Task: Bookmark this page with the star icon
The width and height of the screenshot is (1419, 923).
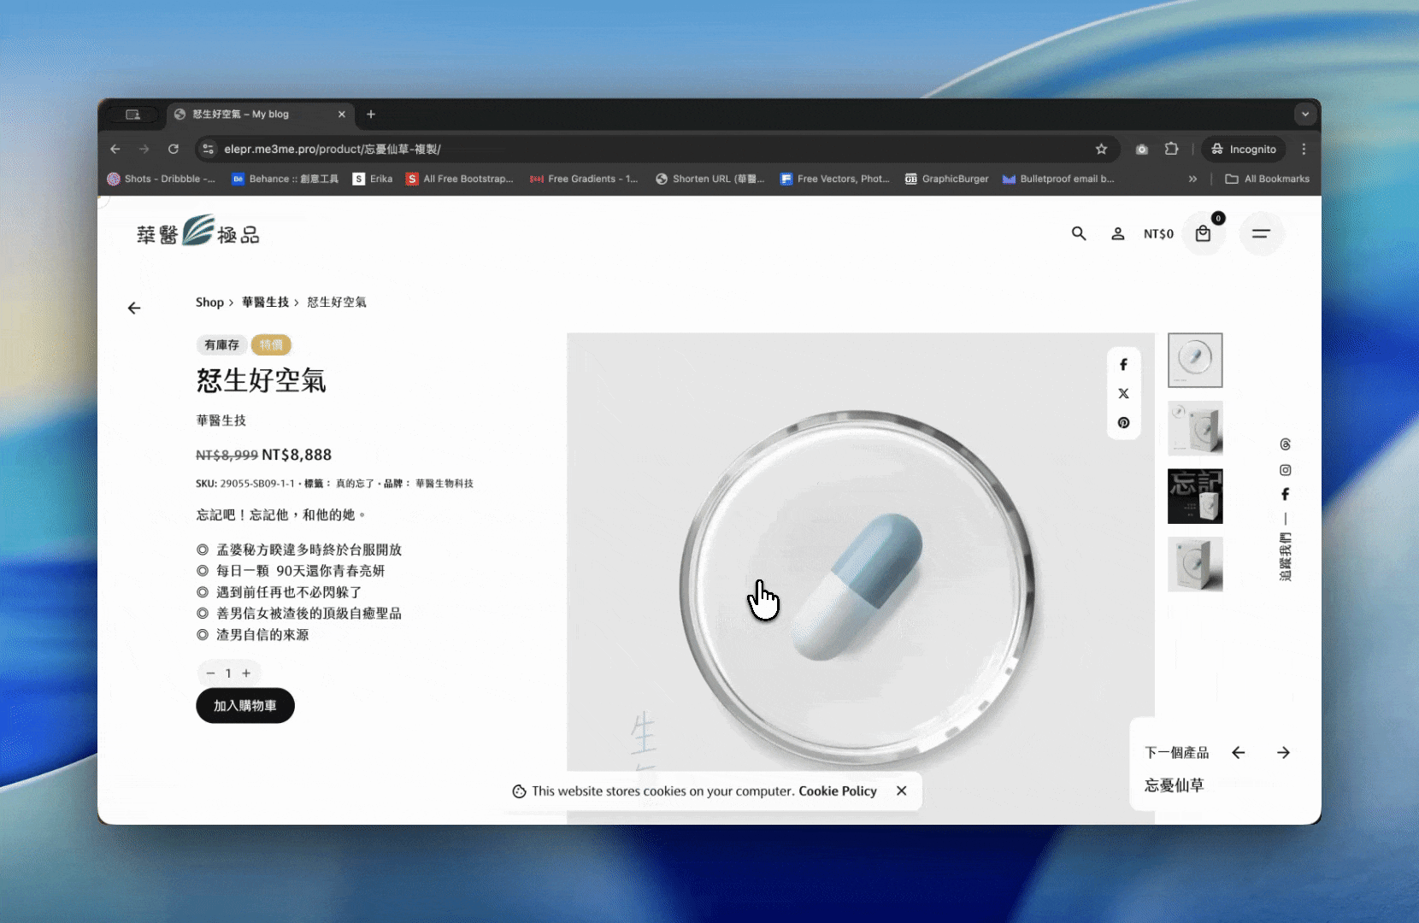Action: coord(1101,150)
